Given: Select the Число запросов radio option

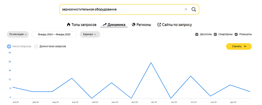Looking at the screenshot, I should click(x=9, y=46).
